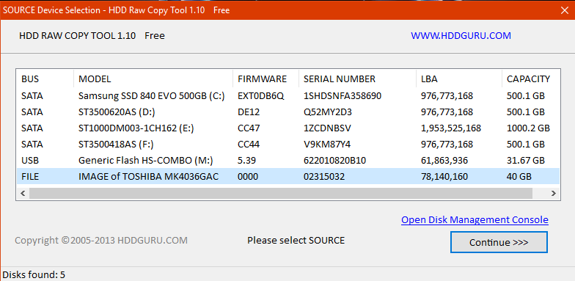Click serial number 02315032
The height and width of the screenshot is (281, 575).
pyautogui.click(x=324, y=176)
